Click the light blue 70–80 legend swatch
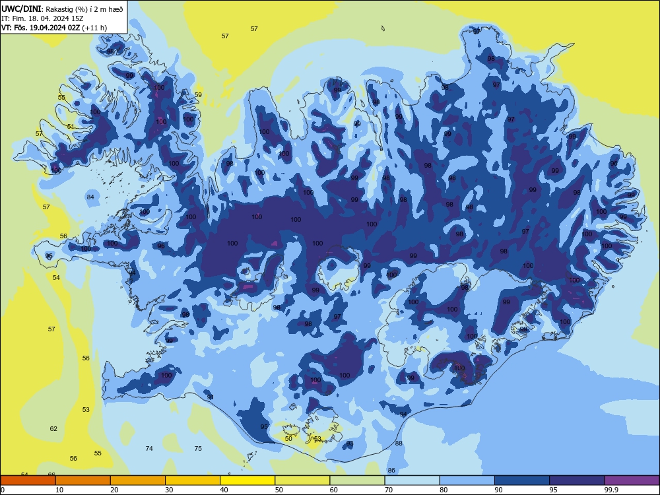The height and width of the screenshot is (495, 660). 412,480
